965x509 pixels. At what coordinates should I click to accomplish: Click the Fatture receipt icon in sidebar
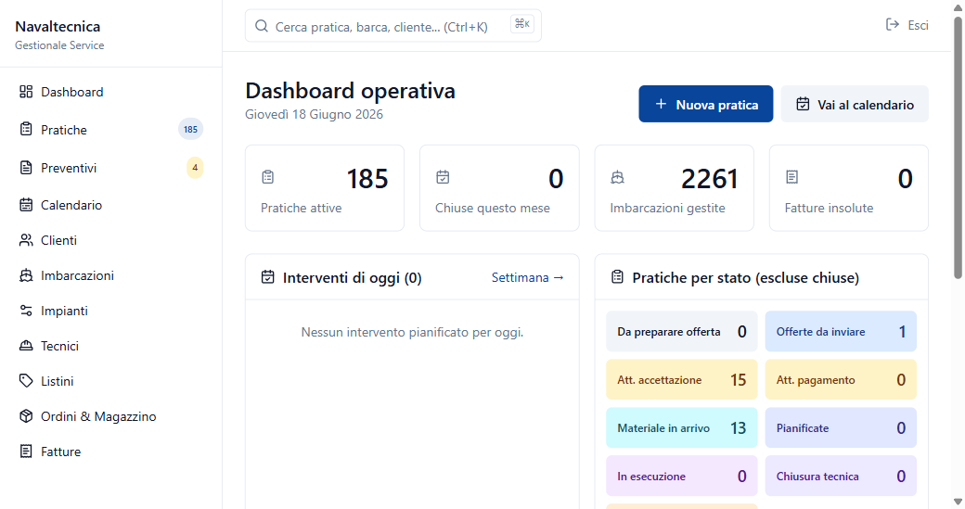[x=26, y=452]
